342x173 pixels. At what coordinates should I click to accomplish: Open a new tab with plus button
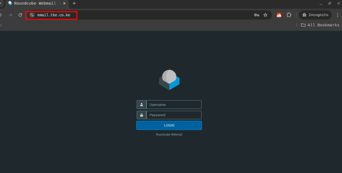click(x=74, y=3)
